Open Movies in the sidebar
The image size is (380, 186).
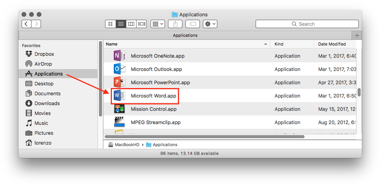pos(58,113)
